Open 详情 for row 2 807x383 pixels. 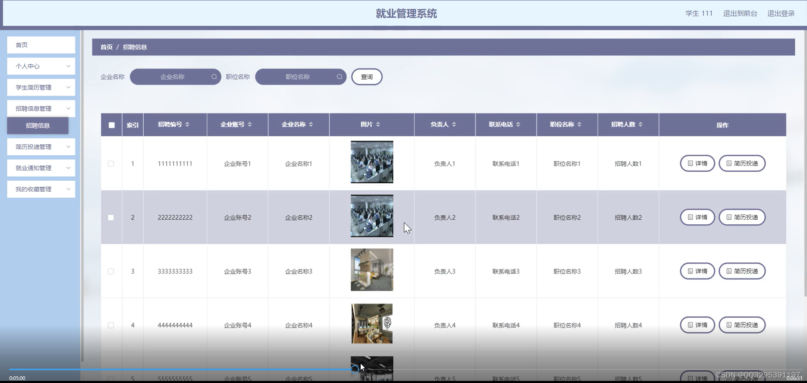coord(697,217)
